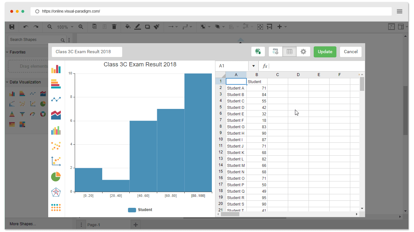This screenshot has width=414, height=232.
Task: Open the browser menu button
Action: (x=399, y=11)
